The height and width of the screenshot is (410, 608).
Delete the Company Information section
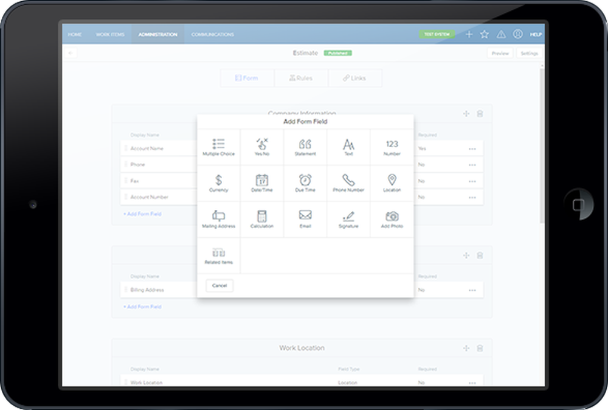pos(480,114)
